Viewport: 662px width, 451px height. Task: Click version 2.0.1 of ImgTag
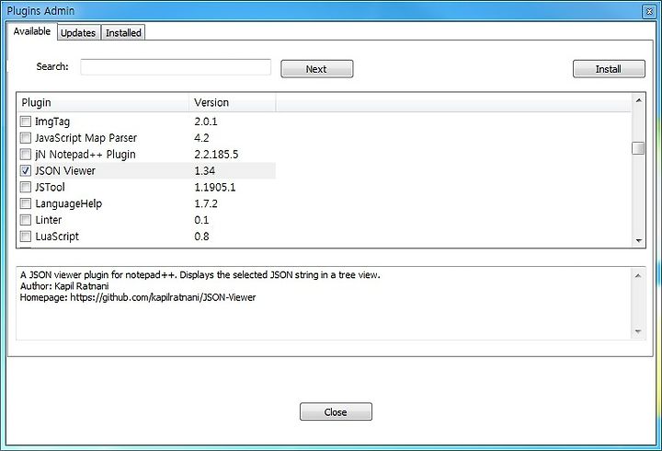tap(206, 121)
